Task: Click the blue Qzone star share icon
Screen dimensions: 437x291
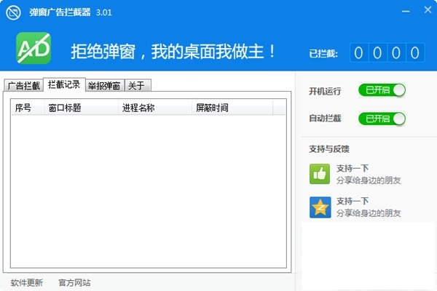Action: 320,207
